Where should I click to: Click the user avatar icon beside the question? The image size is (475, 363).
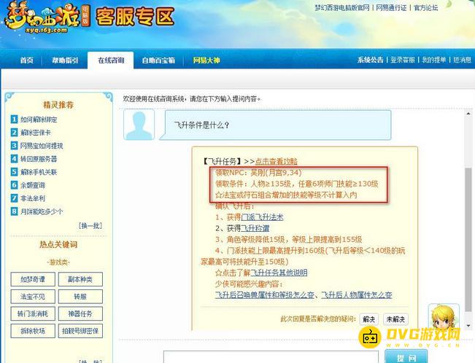139,125
